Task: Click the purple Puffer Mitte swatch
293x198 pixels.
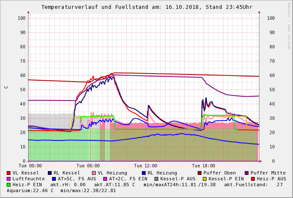Action: [247, 173]
